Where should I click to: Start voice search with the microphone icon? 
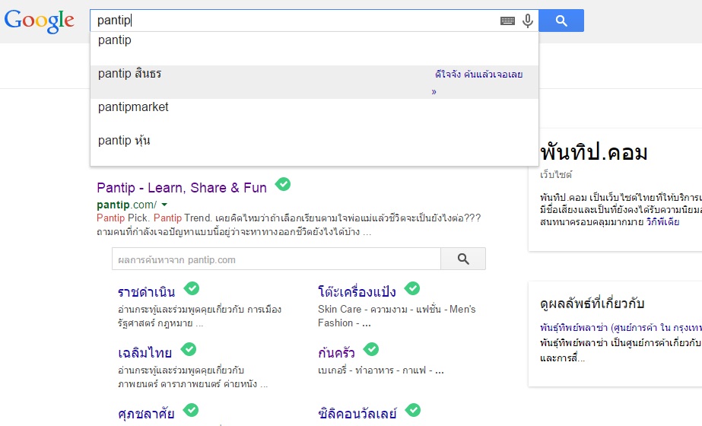(x=528, y=21)
